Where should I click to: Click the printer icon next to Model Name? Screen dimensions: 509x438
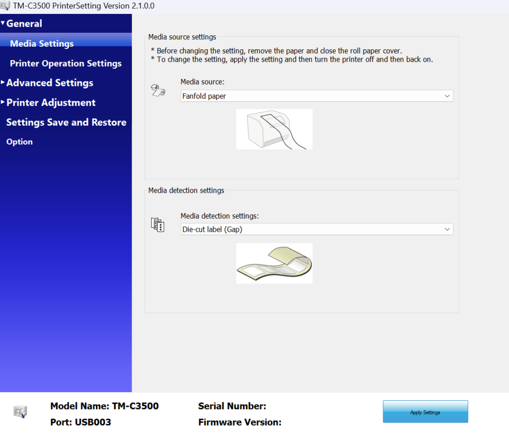click(x=20, y=411)
